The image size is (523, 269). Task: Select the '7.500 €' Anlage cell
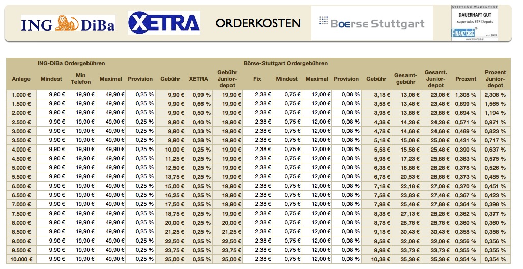click(x=21, y=214)
